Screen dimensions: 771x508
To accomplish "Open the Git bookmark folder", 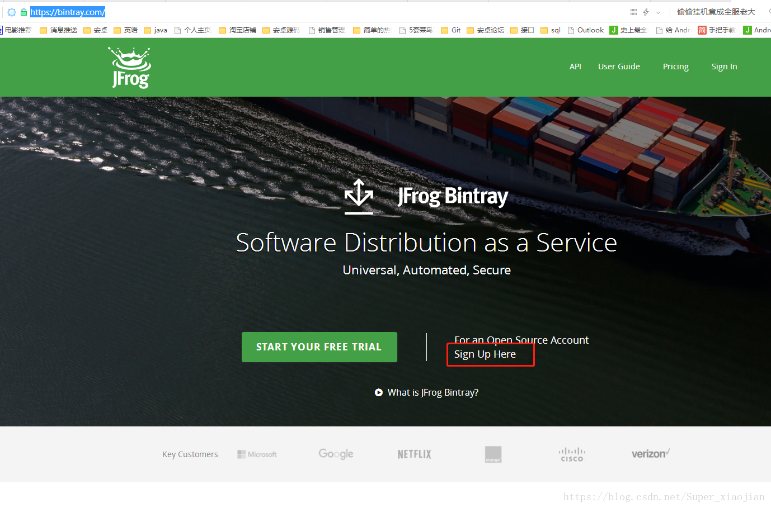I will pos(451,30).
